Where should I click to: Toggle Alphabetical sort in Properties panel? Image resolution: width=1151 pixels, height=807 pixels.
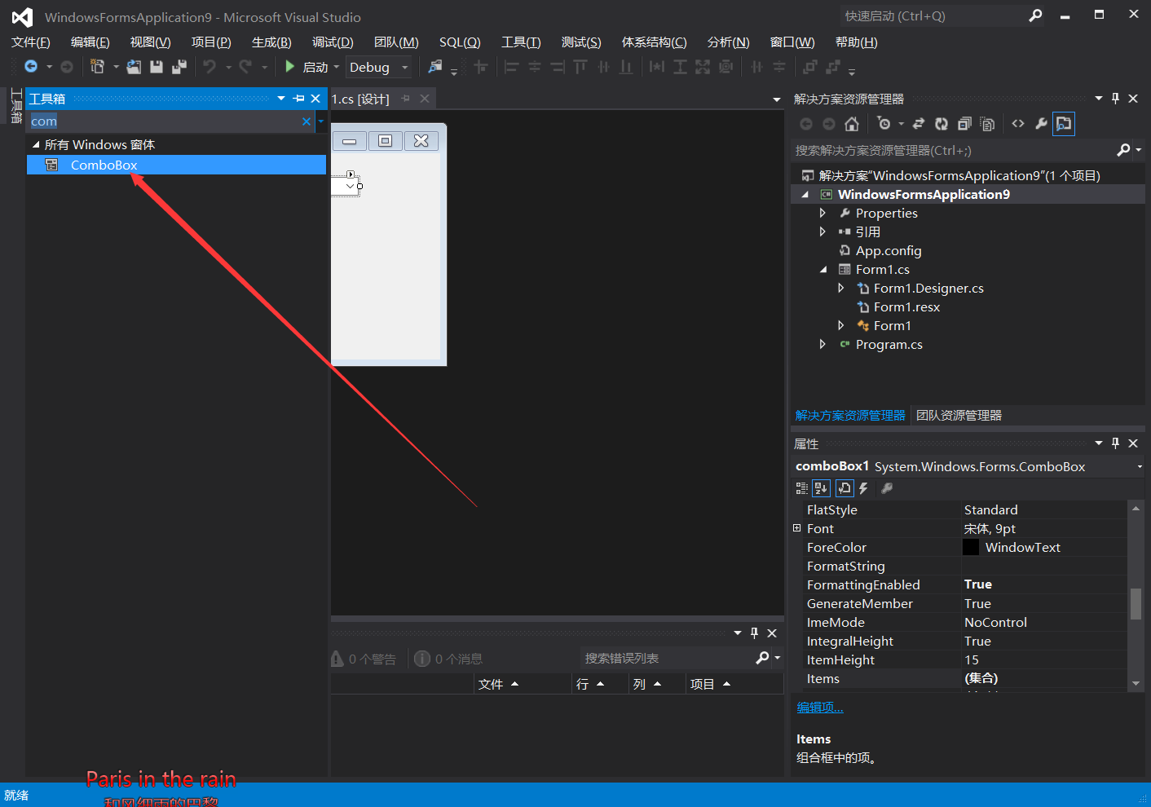coord(821,488)
